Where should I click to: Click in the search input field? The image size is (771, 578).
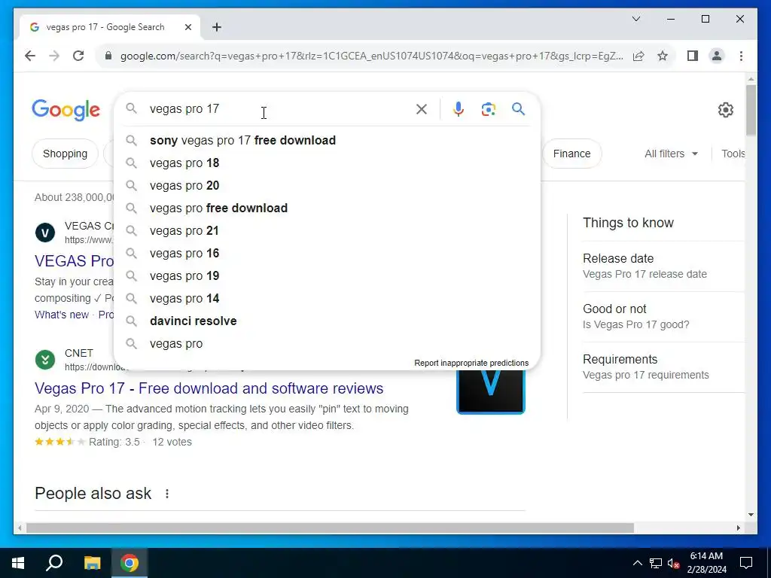[280, 109]
